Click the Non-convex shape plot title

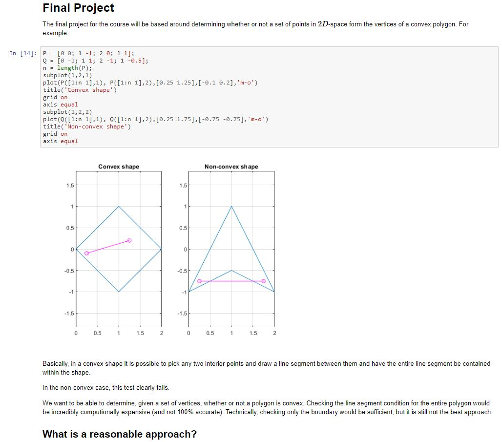click(x=231, y=167)
